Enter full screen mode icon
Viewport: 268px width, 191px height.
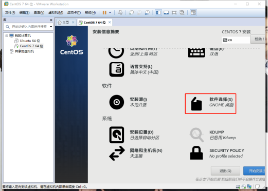click(x=174, y=12)
